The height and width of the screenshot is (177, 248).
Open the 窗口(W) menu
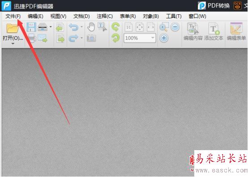pyautogui.click(x=197, y=16)
